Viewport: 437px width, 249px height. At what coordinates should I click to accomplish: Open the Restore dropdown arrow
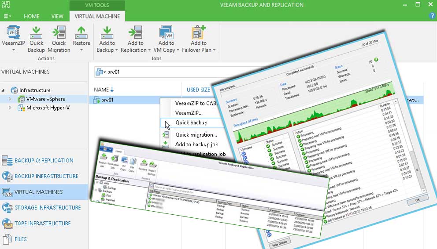pyautogui.click(x=81, y=51)
